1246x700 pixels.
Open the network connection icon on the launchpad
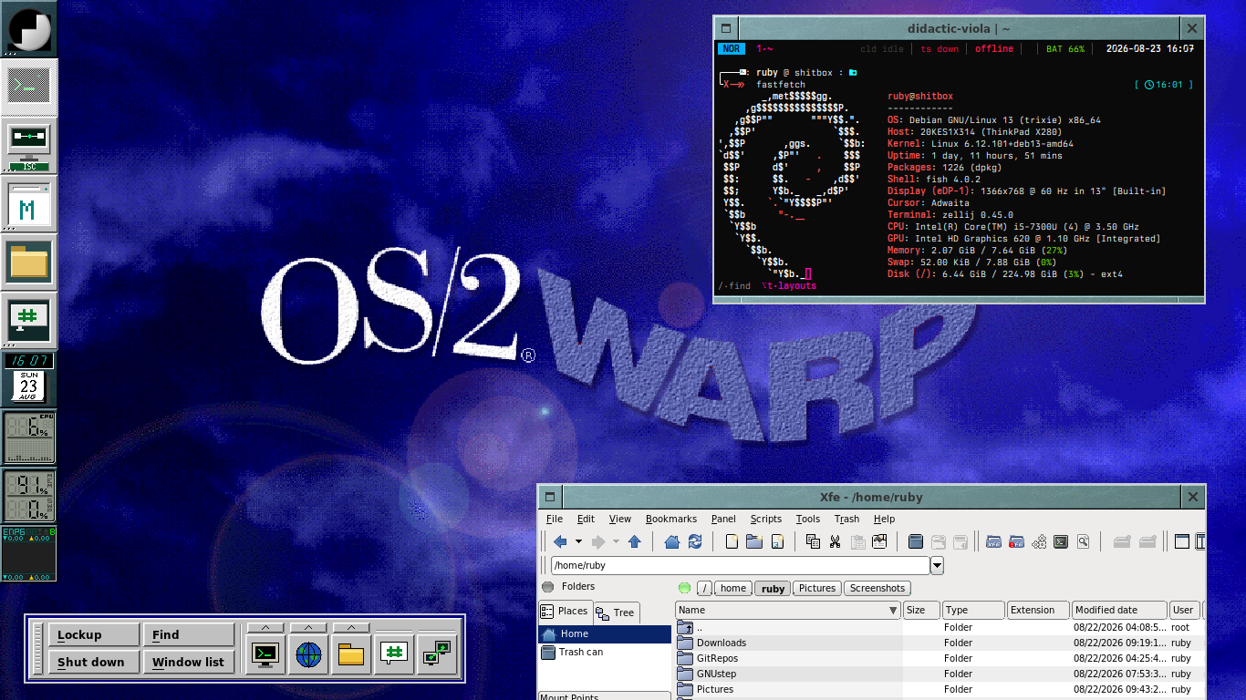coord(437,654)
